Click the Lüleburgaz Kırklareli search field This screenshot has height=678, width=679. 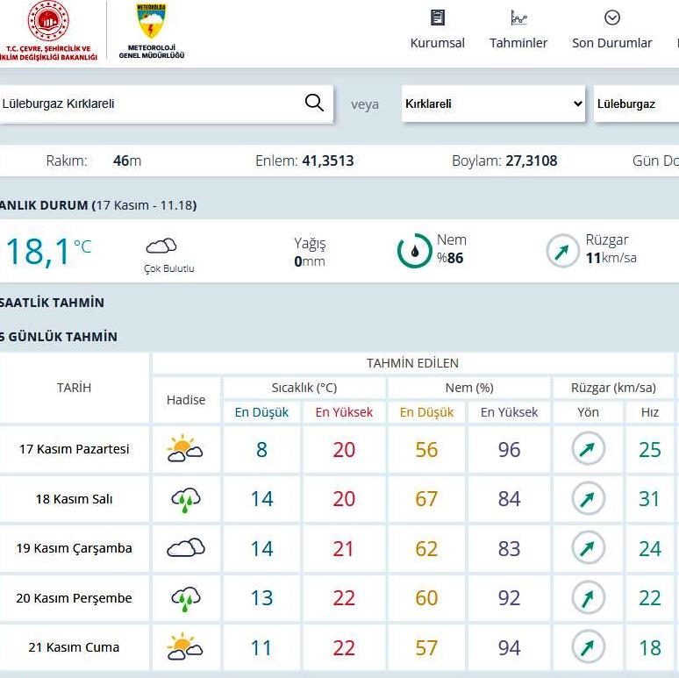[149, 103]
